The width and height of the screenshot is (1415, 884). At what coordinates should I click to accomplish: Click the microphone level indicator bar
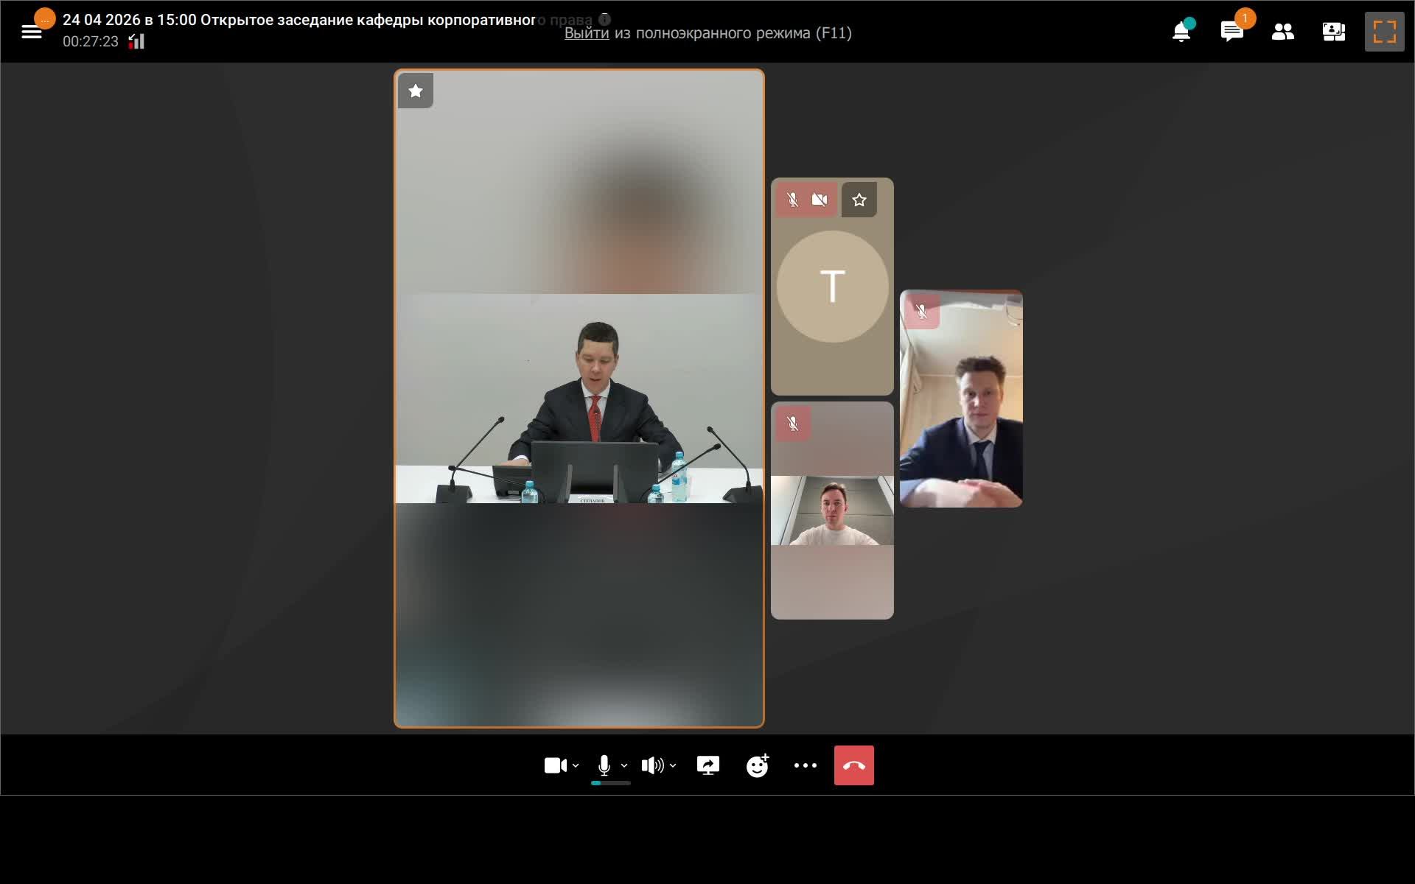[x=610, y=783]
